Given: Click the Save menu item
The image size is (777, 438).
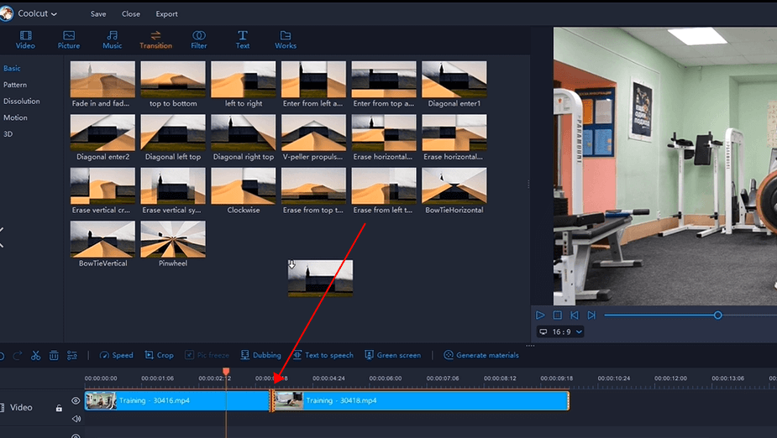Looking at the screenshot, I should (98, 14).
